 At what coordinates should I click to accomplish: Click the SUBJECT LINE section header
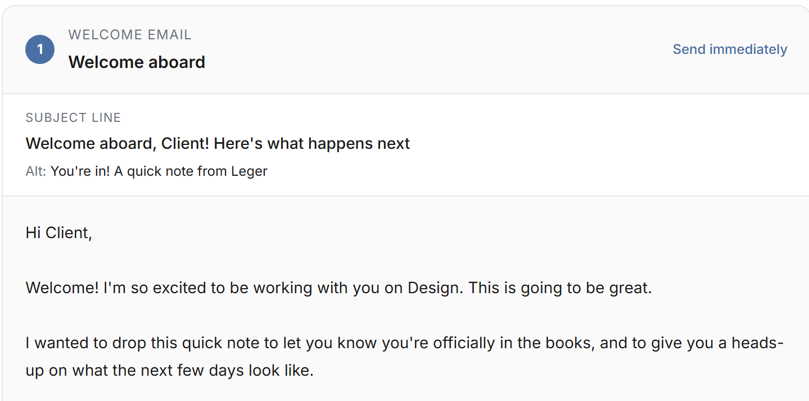73,117
